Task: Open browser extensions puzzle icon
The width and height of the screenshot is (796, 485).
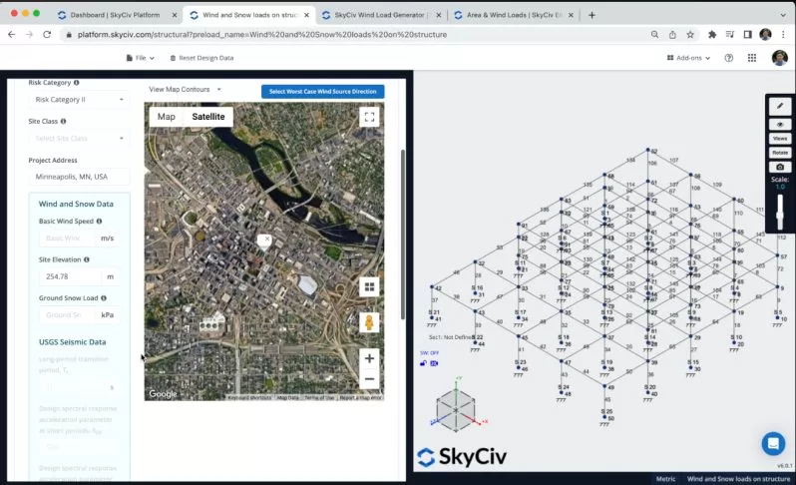Action: [712, 35]
